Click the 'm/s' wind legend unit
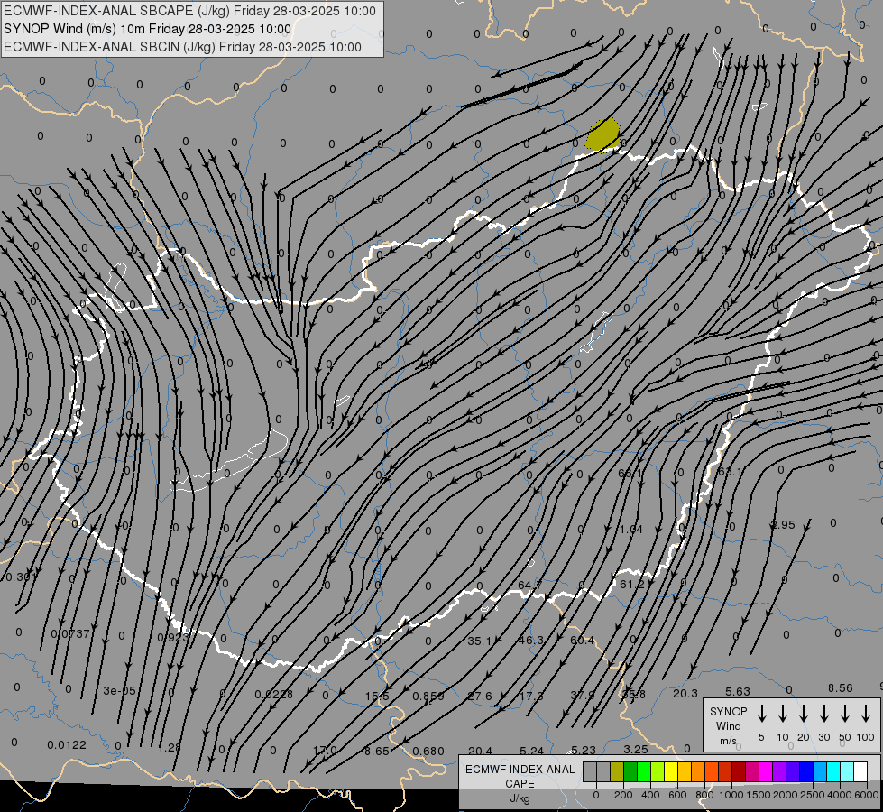Screen dimensions: 883x812 [728, 741]
